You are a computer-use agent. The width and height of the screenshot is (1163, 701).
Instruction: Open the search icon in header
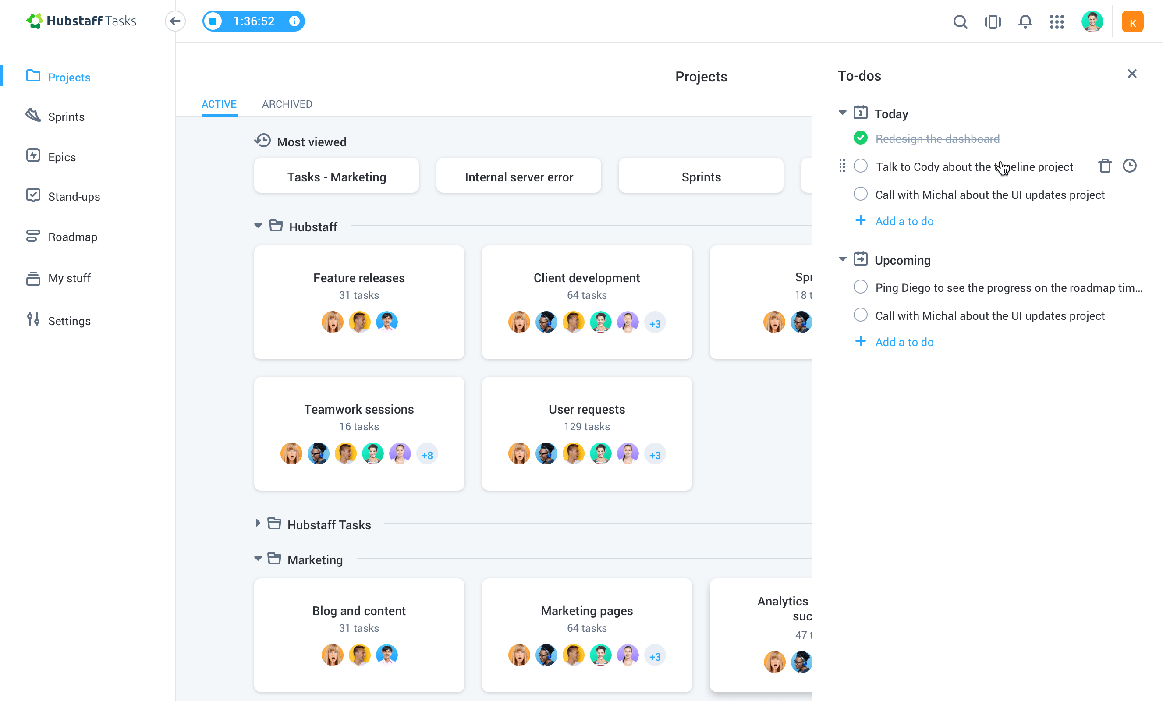tap(960, 22)
